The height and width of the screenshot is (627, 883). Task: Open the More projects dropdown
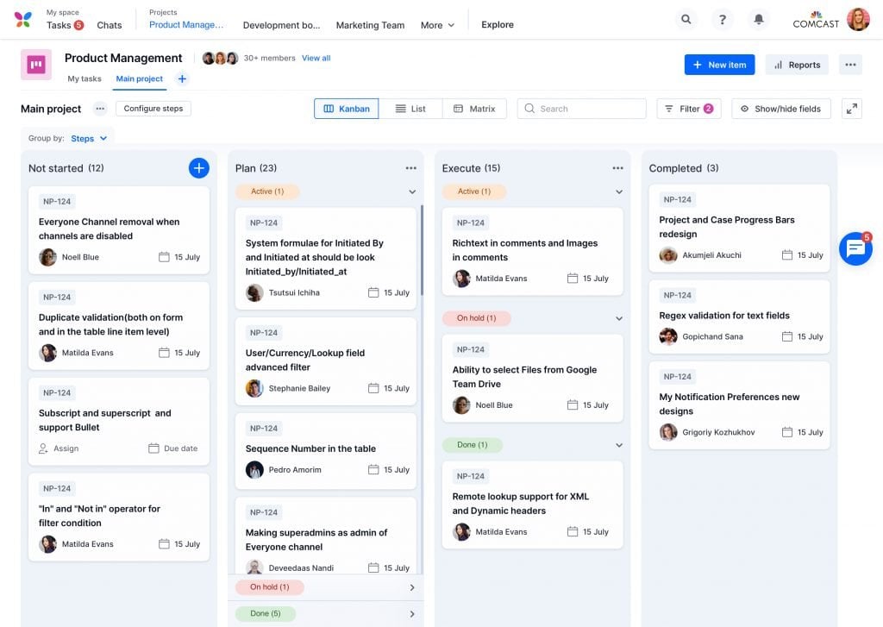[437, 25]
